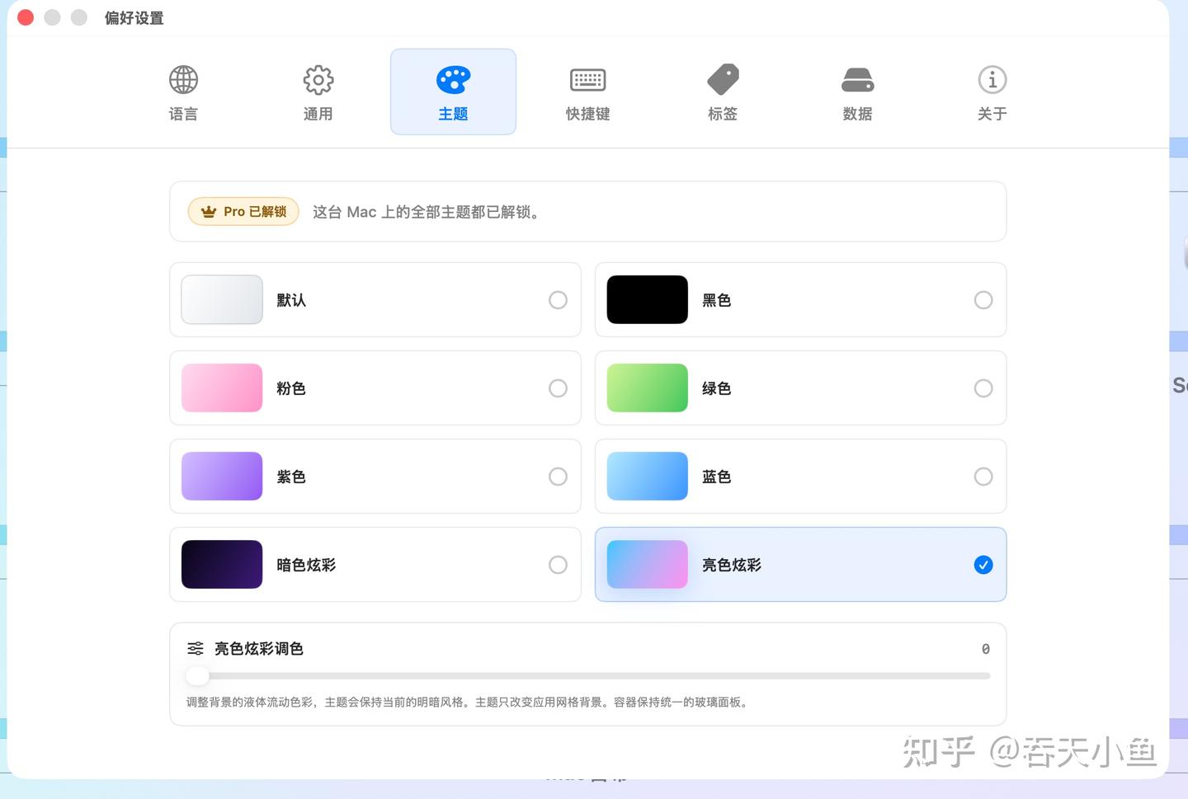The height and width of the screenshot is (799, 1188).
Task: Click the 绿色 green gradient swatch
Action: click(x=648, y=388)
